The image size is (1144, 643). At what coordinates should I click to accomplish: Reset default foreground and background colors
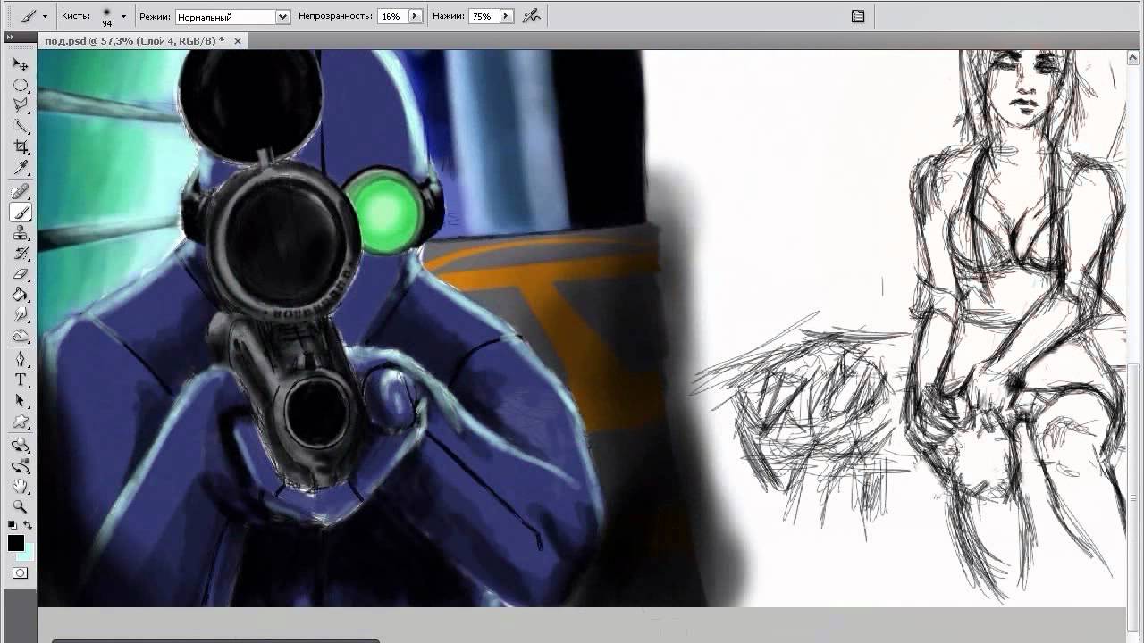coord(13,525)
